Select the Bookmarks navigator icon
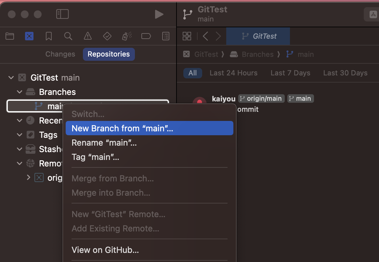This screenshot has width=379, height=262. coord(48,36)
